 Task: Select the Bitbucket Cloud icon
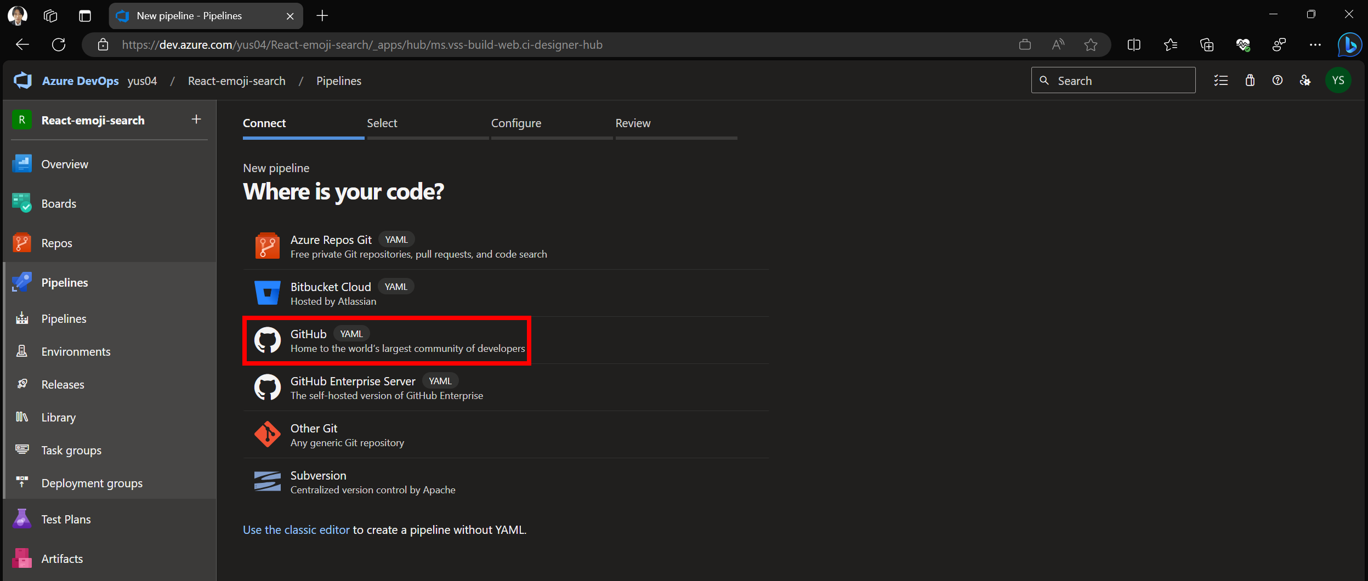pos(268,293)
